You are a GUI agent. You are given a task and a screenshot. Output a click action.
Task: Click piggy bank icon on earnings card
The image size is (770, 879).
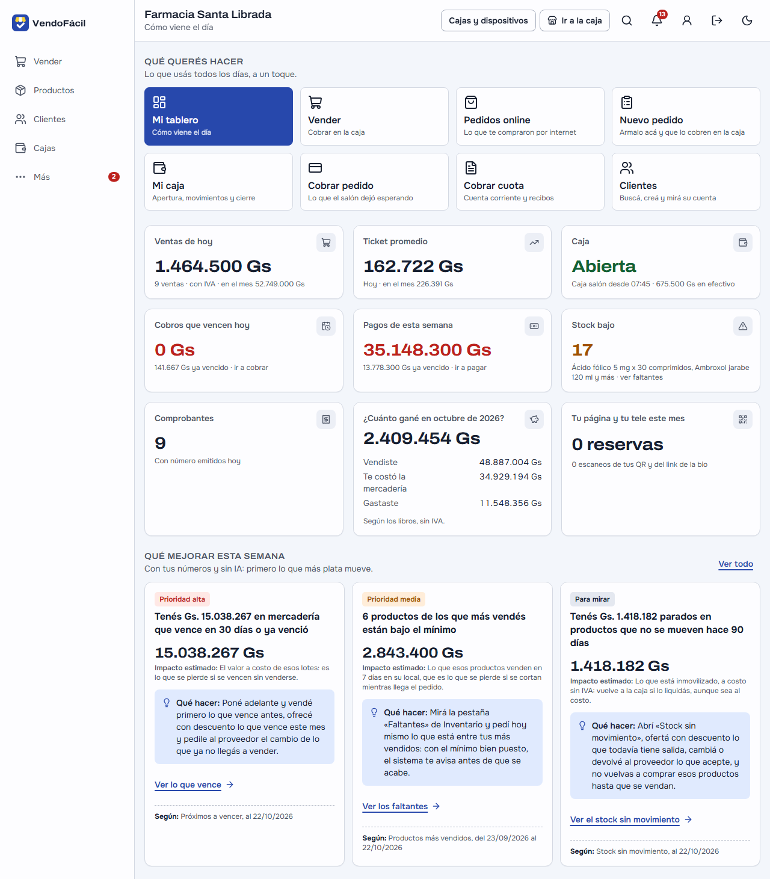point(534,419)
